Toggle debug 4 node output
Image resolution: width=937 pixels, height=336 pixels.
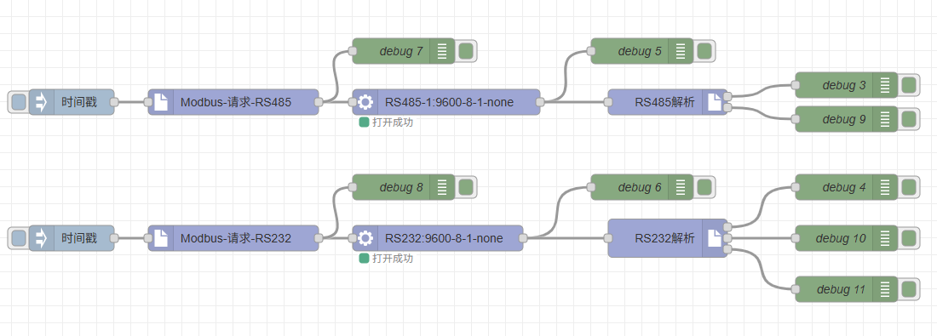909,187
